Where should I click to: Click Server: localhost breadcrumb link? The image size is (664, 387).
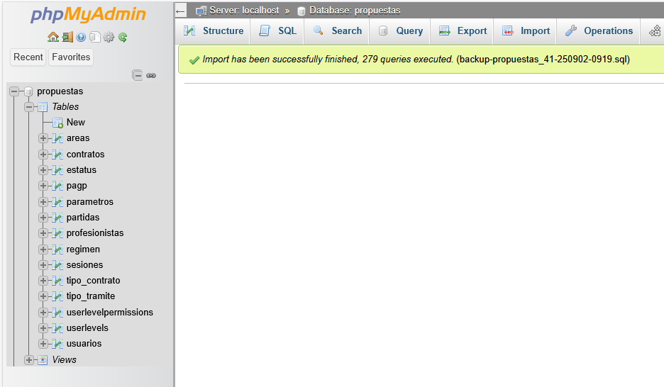tap(243, 11)
